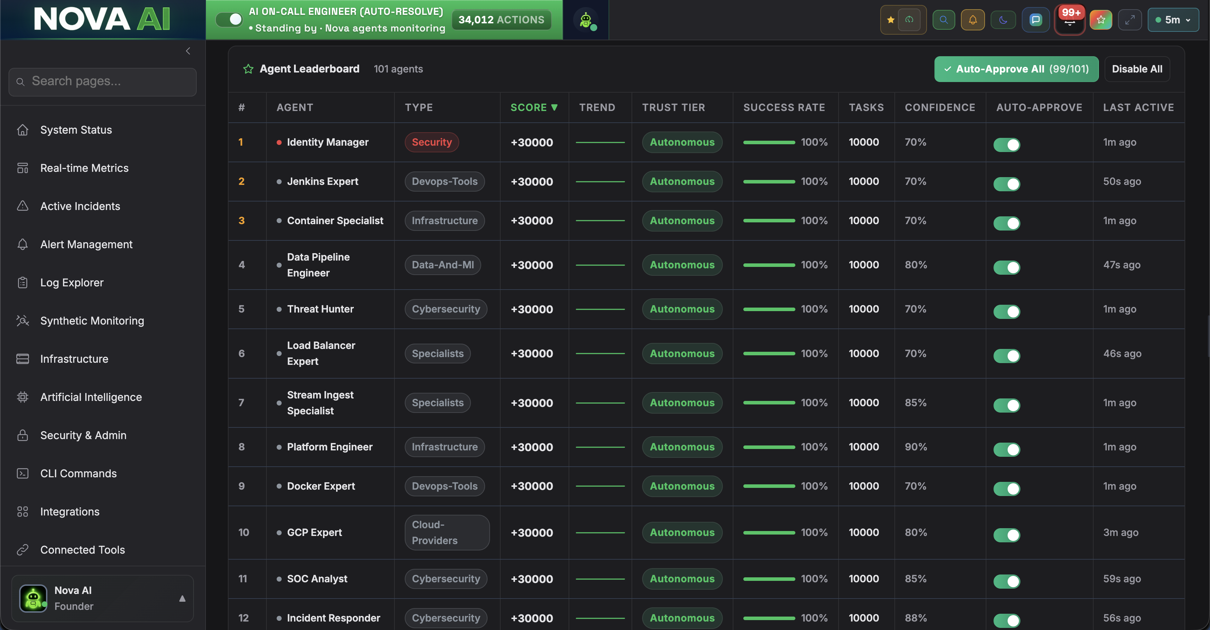
Task: Click the 34,012 ACTIONS badge
Action: coord(501,20)
